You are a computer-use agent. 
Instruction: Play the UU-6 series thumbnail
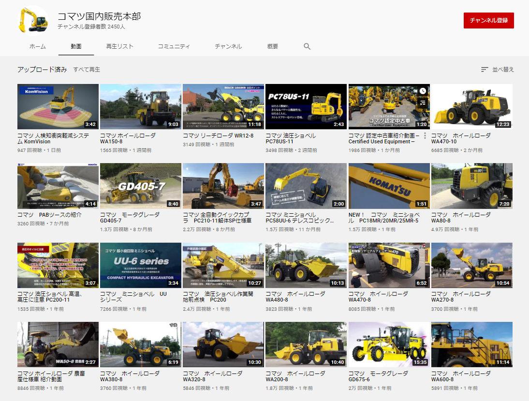[141, 265]
